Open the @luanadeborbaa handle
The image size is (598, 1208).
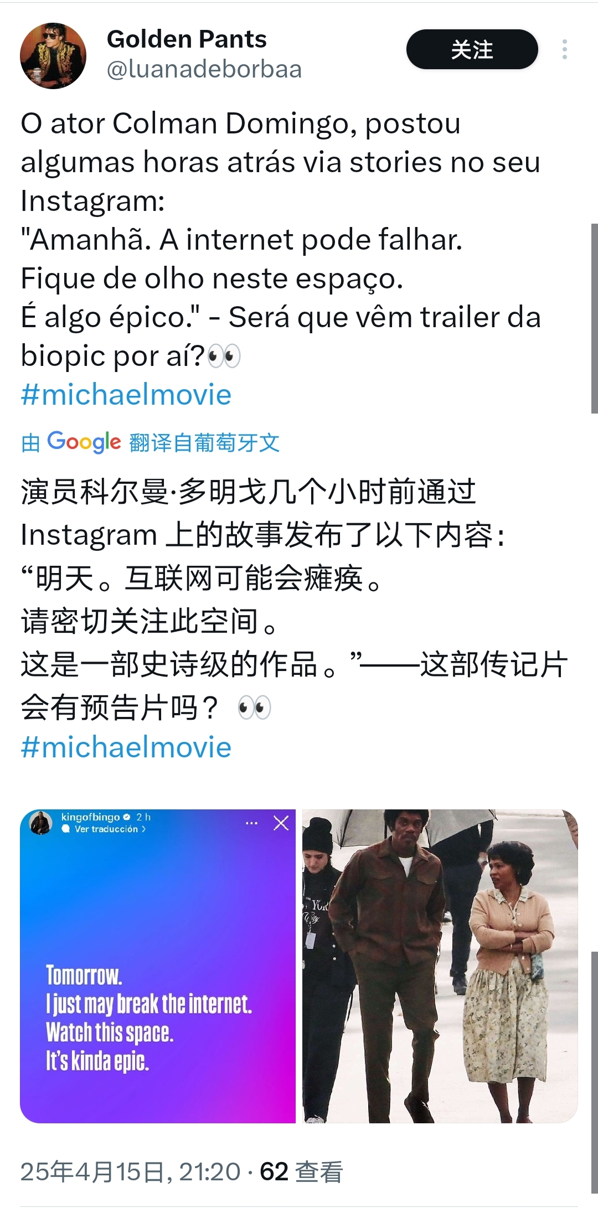tap(204, 69)
